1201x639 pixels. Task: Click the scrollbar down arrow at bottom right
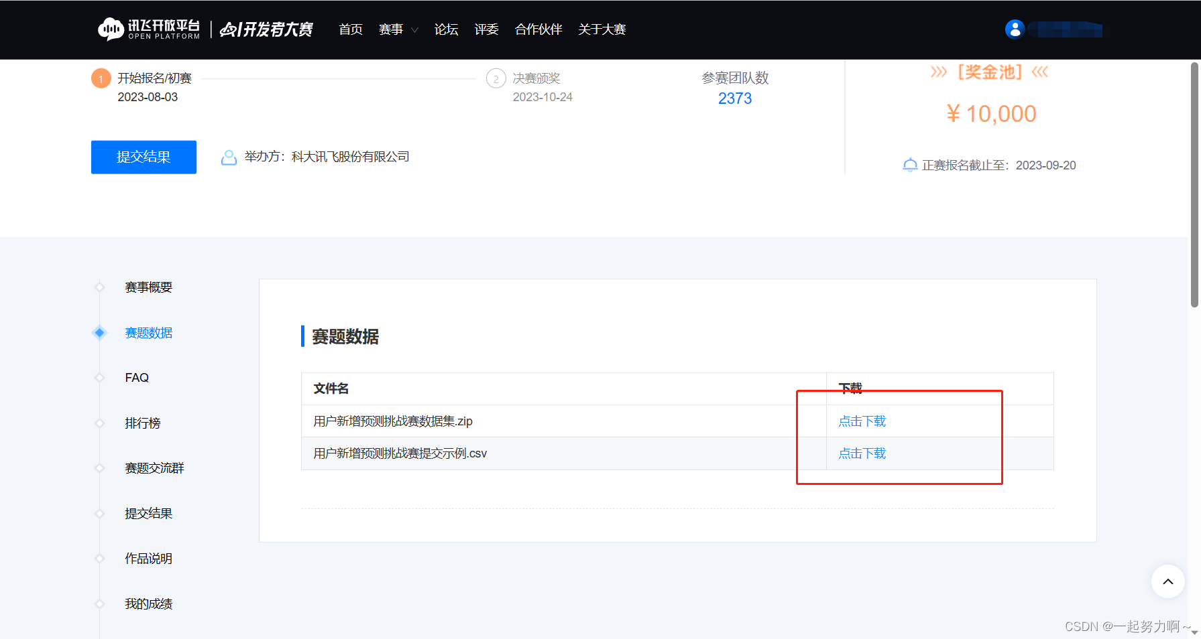pyautogui.click(x=1194, y=632)
